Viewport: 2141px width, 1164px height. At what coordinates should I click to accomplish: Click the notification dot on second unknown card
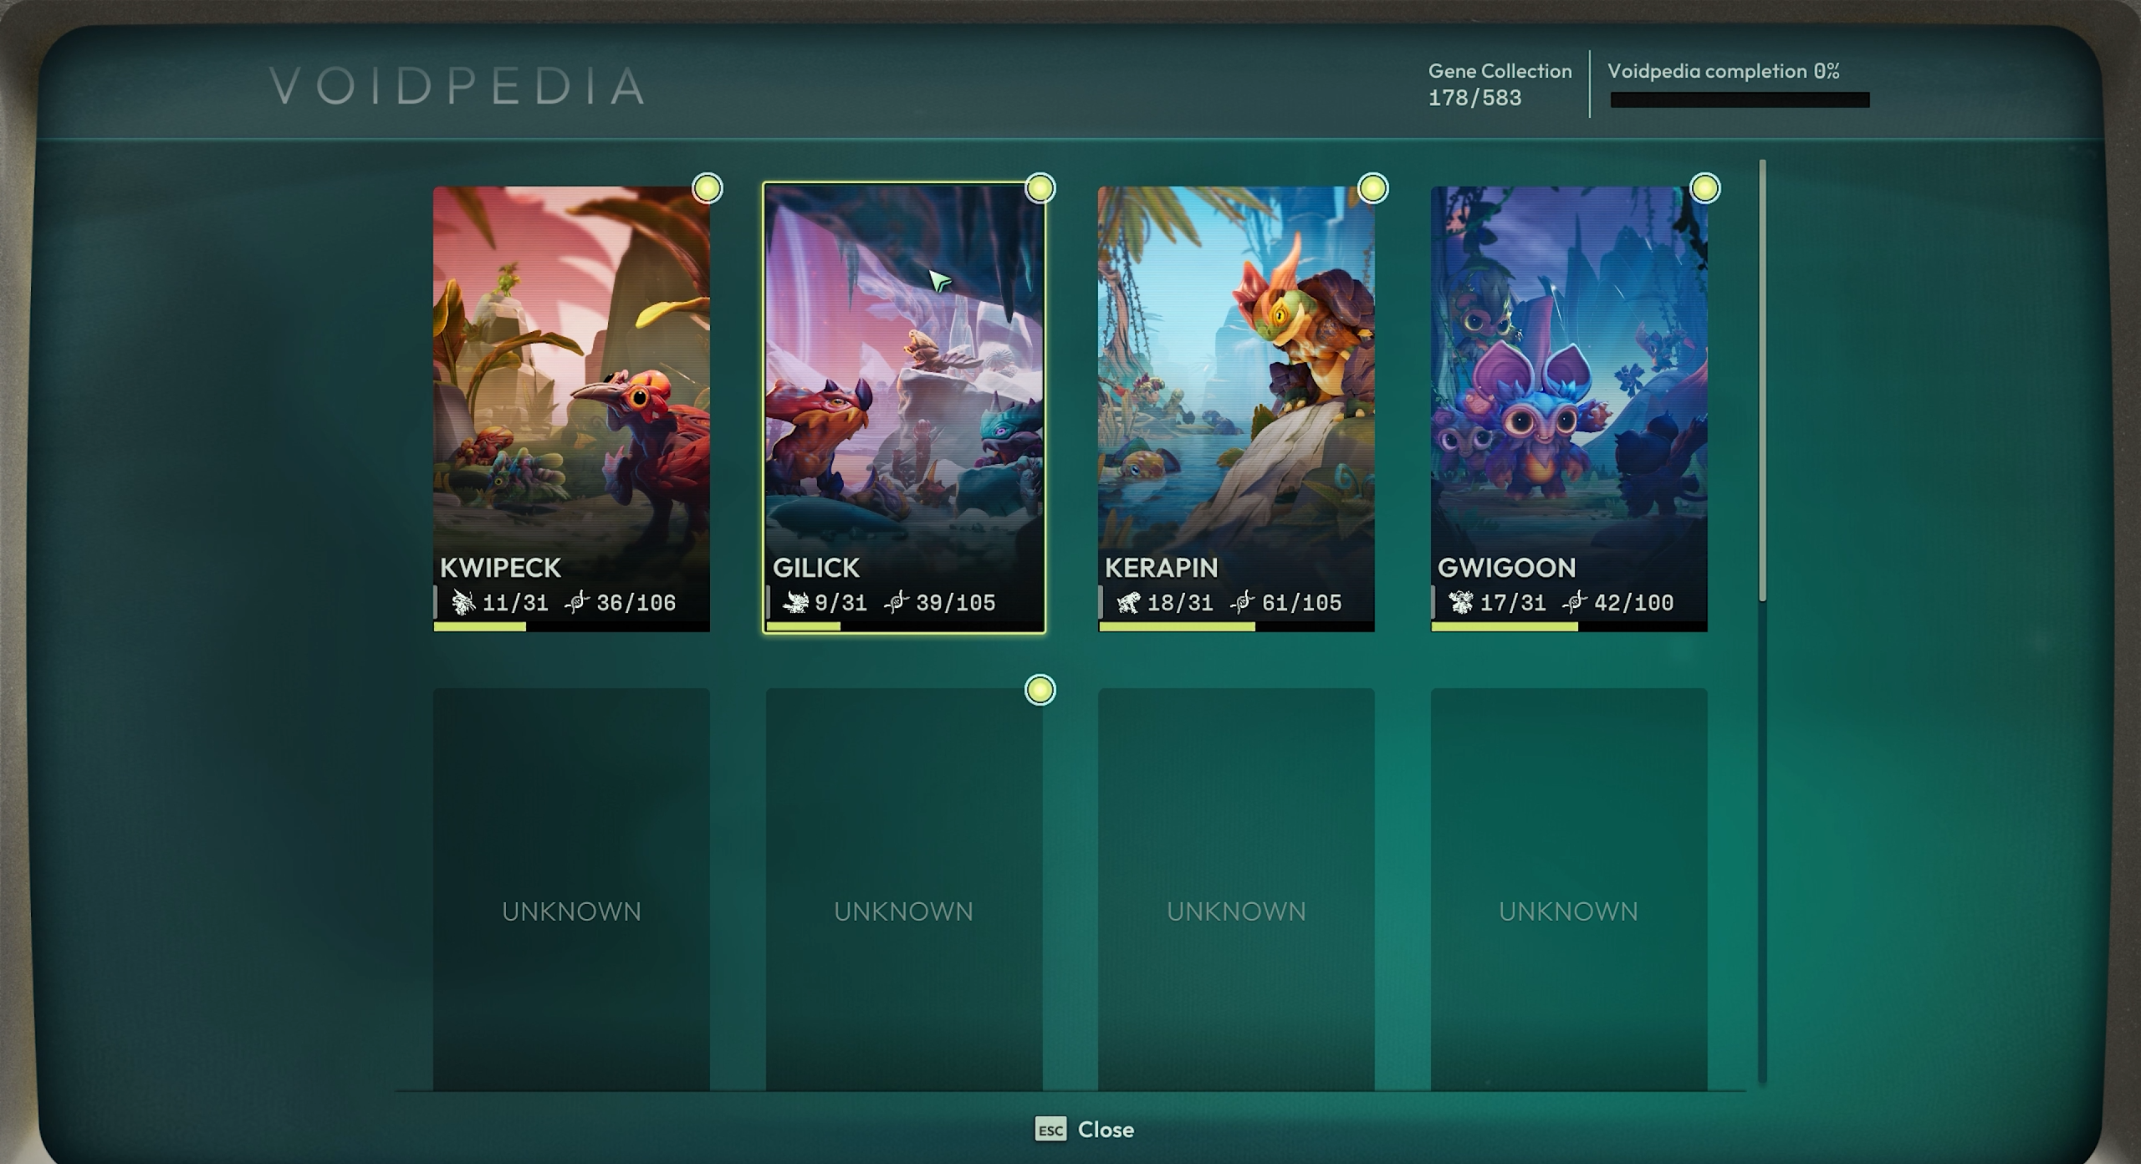click(1040, 690)
